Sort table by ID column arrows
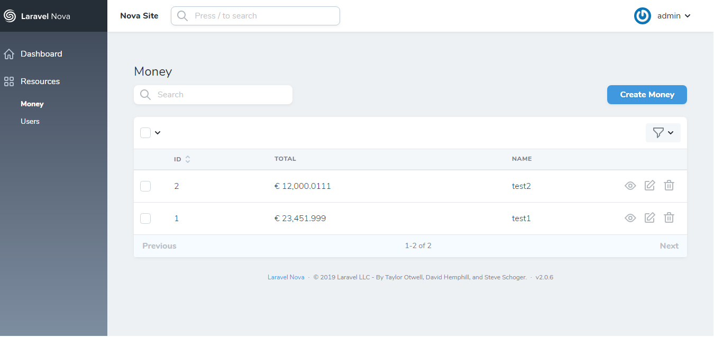714x337 pixels. [x=187, y=159]
